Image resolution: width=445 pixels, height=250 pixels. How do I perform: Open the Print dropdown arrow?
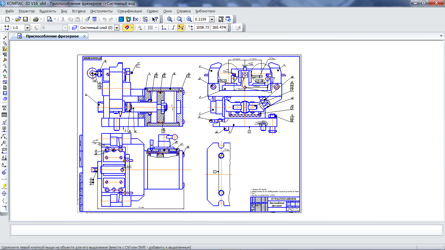click(41, 19)
